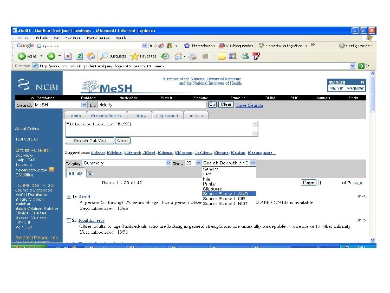Screen dimensions: 390x293
Task: Click the Home page icon
Action: coord(91,56)
